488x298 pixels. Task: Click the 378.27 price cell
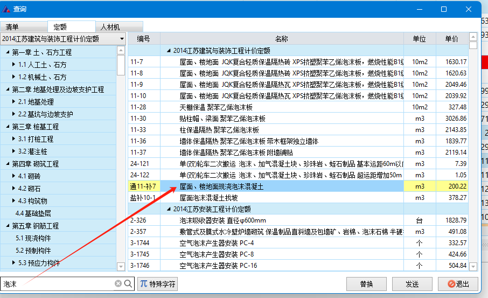pos(452,198)
